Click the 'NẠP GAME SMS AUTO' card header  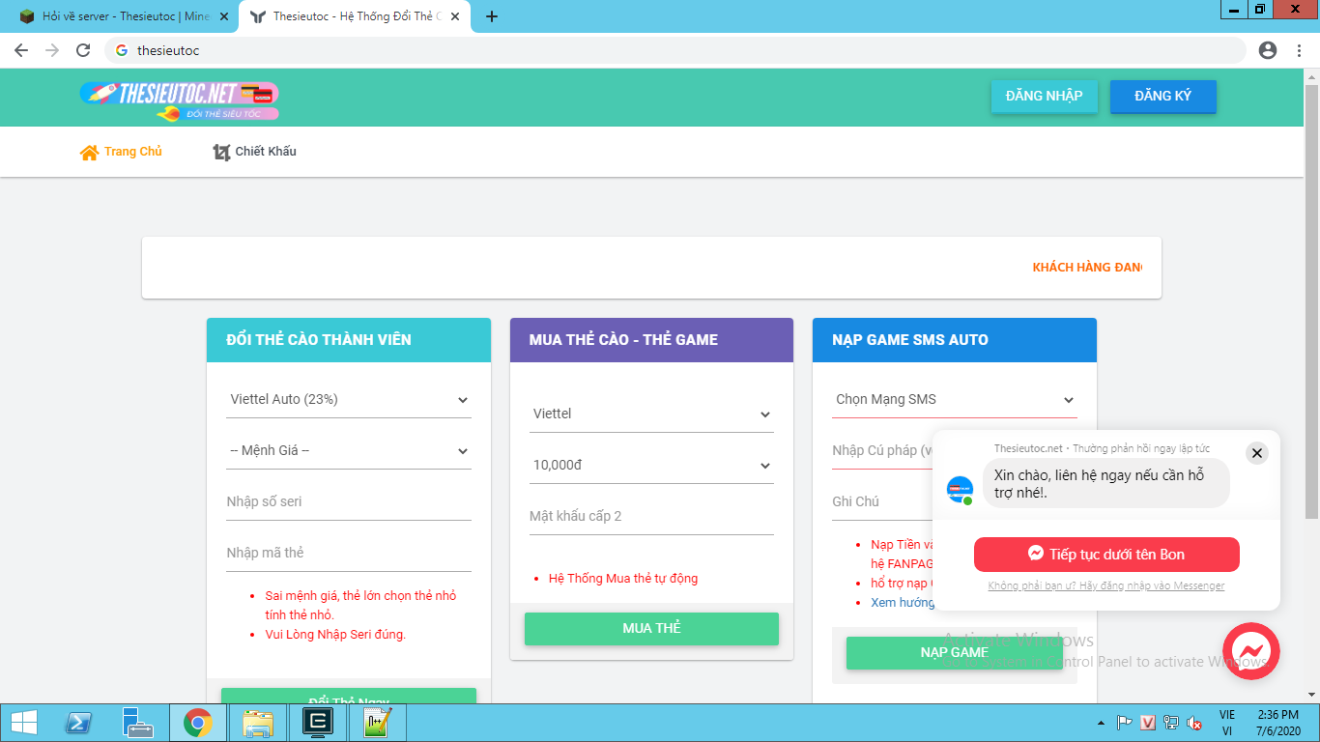point(955,340)
